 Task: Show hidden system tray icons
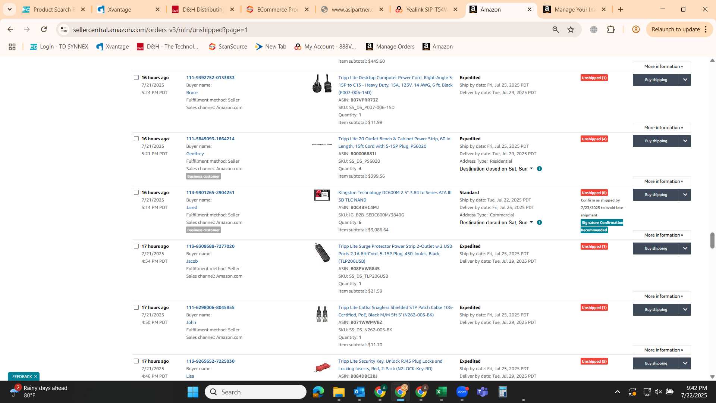click(x=618, y=392)
